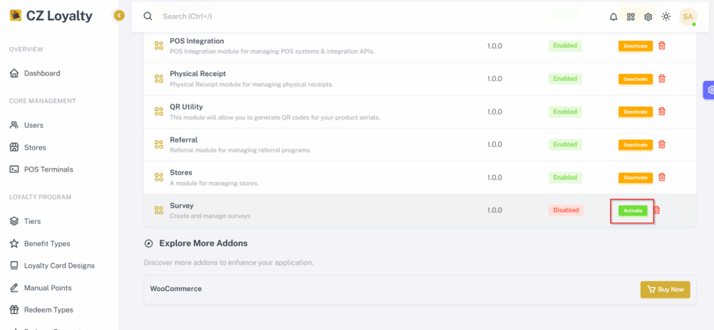Toggle light/dark theme sun icon
714x330 pixels.
(x=666, y=17)
